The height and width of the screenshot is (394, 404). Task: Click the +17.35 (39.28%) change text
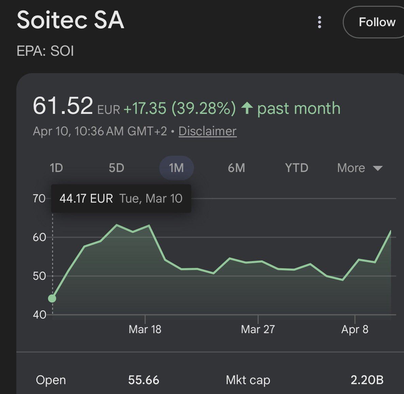(180, 108)
